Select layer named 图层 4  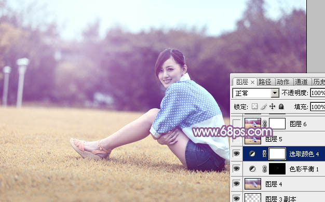(x=274, y=184)
